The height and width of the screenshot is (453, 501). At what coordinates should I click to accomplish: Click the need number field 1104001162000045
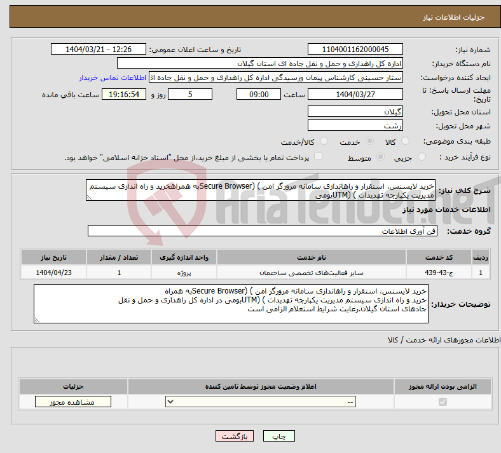coord(355,49)
